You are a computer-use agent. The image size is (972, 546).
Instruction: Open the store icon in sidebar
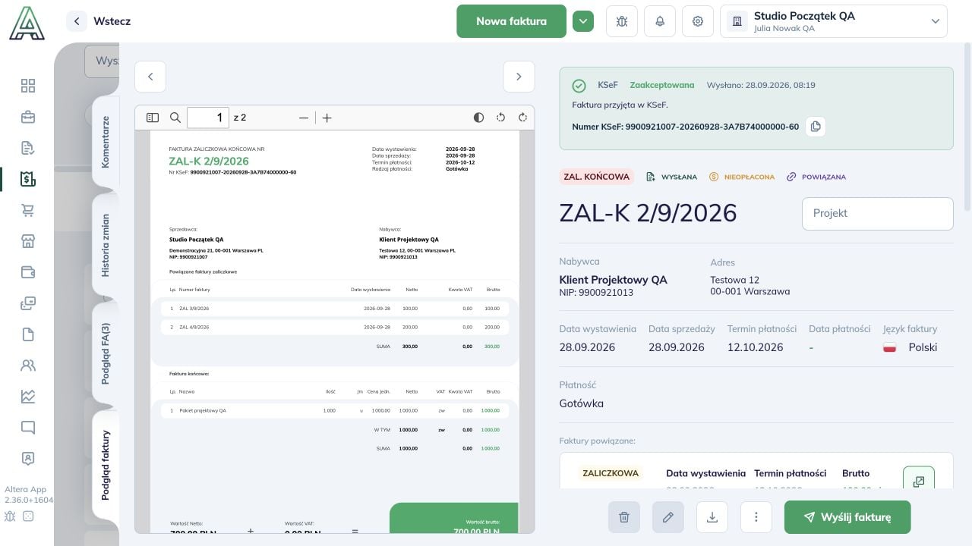[28, 241]
